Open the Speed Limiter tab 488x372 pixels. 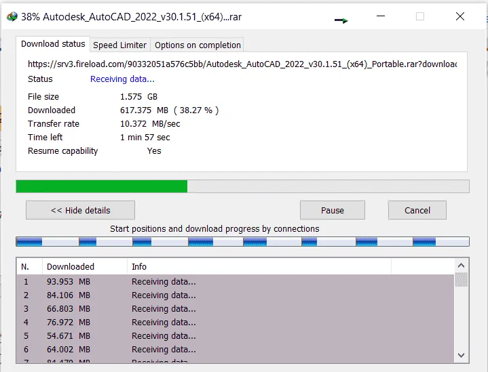(x=120, y=45)
